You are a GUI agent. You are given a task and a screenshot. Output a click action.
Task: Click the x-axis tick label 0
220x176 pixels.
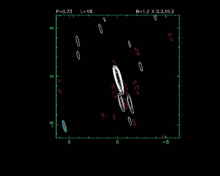tap(118, 142)
